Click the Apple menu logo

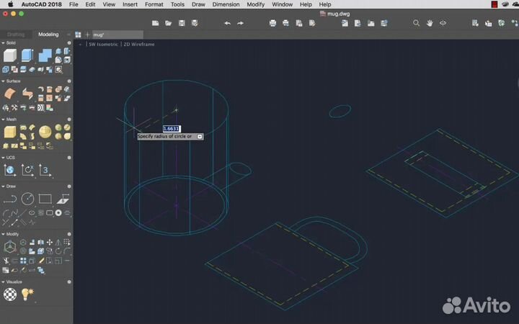(x=11, y=4)
